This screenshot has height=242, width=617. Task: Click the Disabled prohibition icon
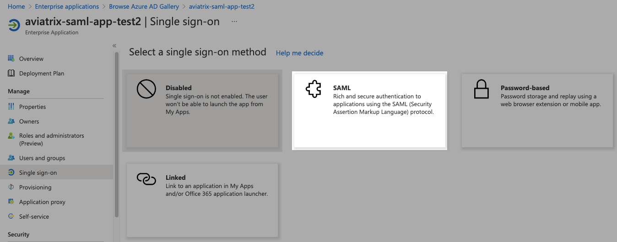click(x=146, y=89)
